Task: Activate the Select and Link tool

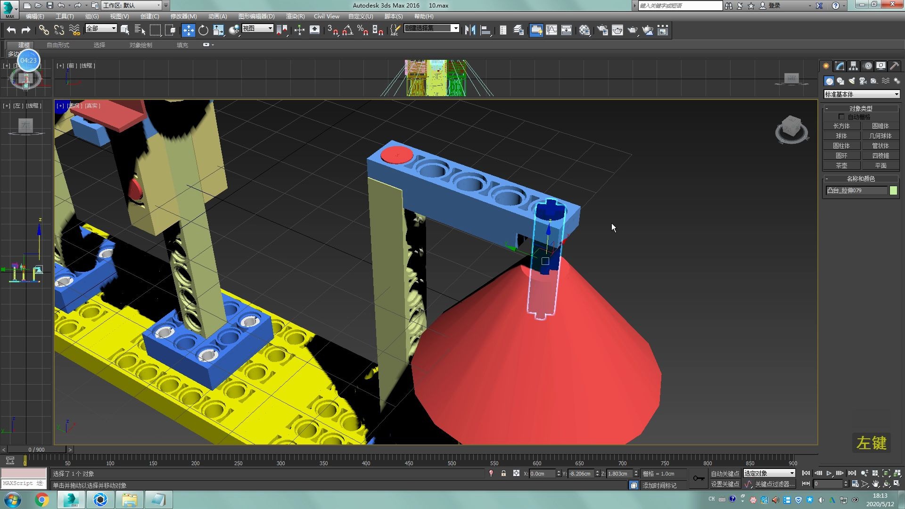Action: (x=43, y=31)
